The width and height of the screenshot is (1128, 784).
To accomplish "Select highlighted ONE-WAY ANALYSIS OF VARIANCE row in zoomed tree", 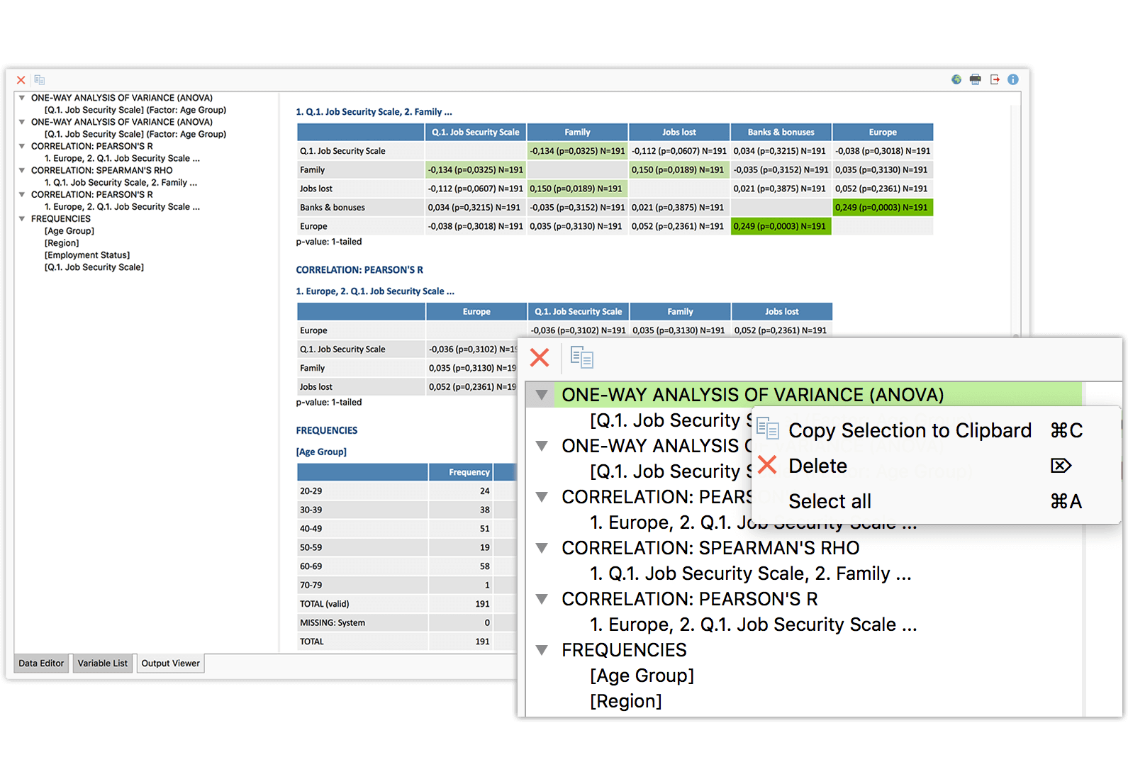I will pos(804,395).
